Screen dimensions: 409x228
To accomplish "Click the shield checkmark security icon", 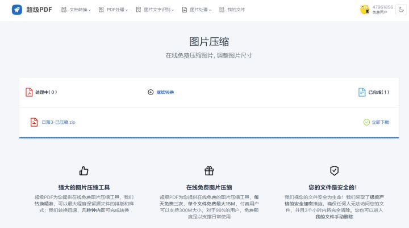I will click(x=334, y=171).
